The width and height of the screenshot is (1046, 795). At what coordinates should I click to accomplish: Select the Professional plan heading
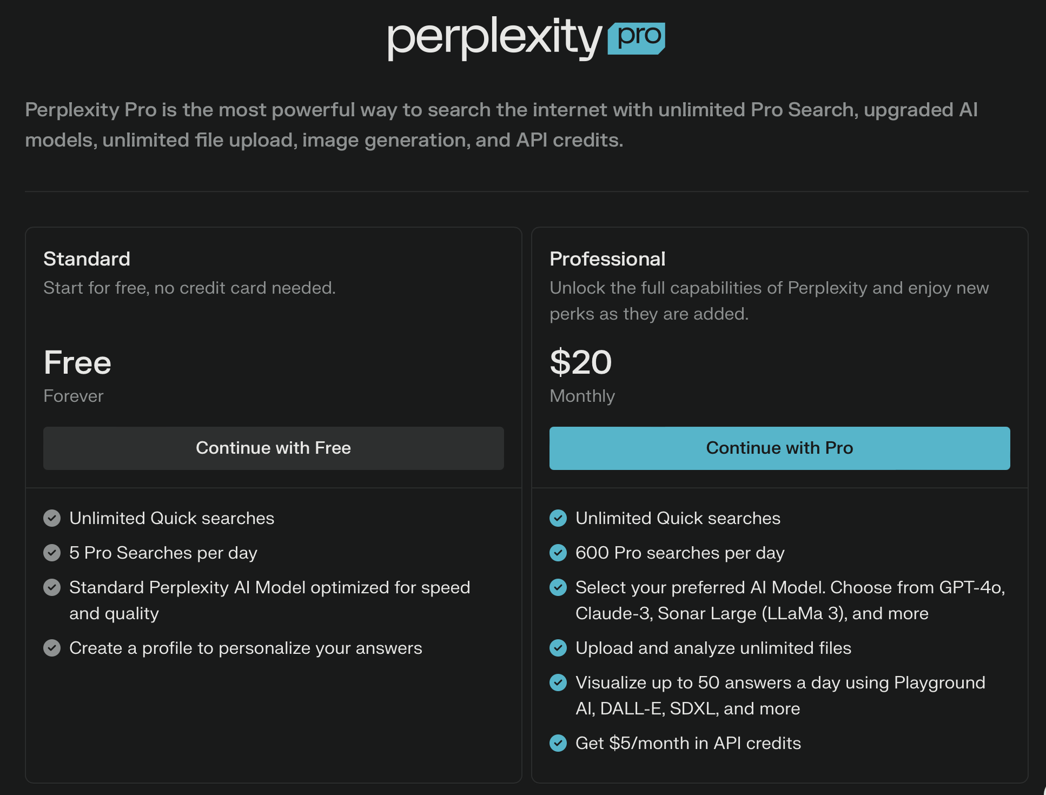(x=607, y=259)
